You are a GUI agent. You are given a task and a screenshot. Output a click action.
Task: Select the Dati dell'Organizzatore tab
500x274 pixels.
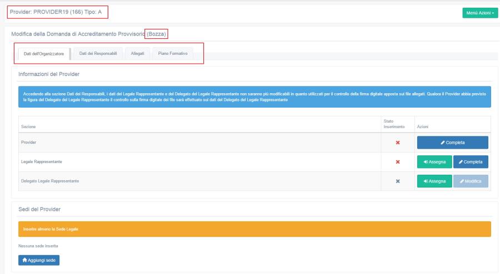(44, 54)
